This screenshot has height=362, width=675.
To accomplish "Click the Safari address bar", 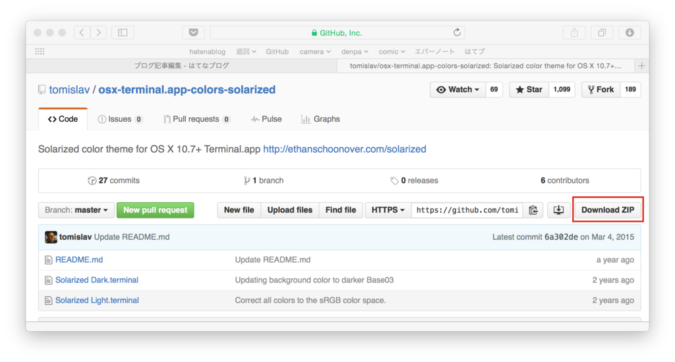I will [337, 33].
